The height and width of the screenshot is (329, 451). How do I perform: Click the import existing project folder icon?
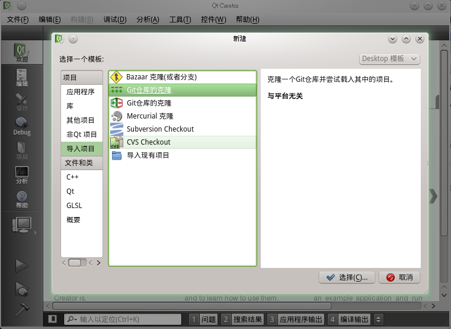(117, 155)
